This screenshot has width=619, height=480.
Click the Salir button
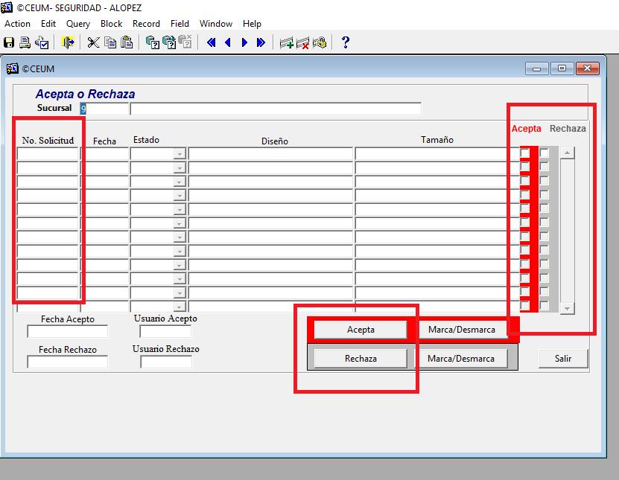coord(563,359)
